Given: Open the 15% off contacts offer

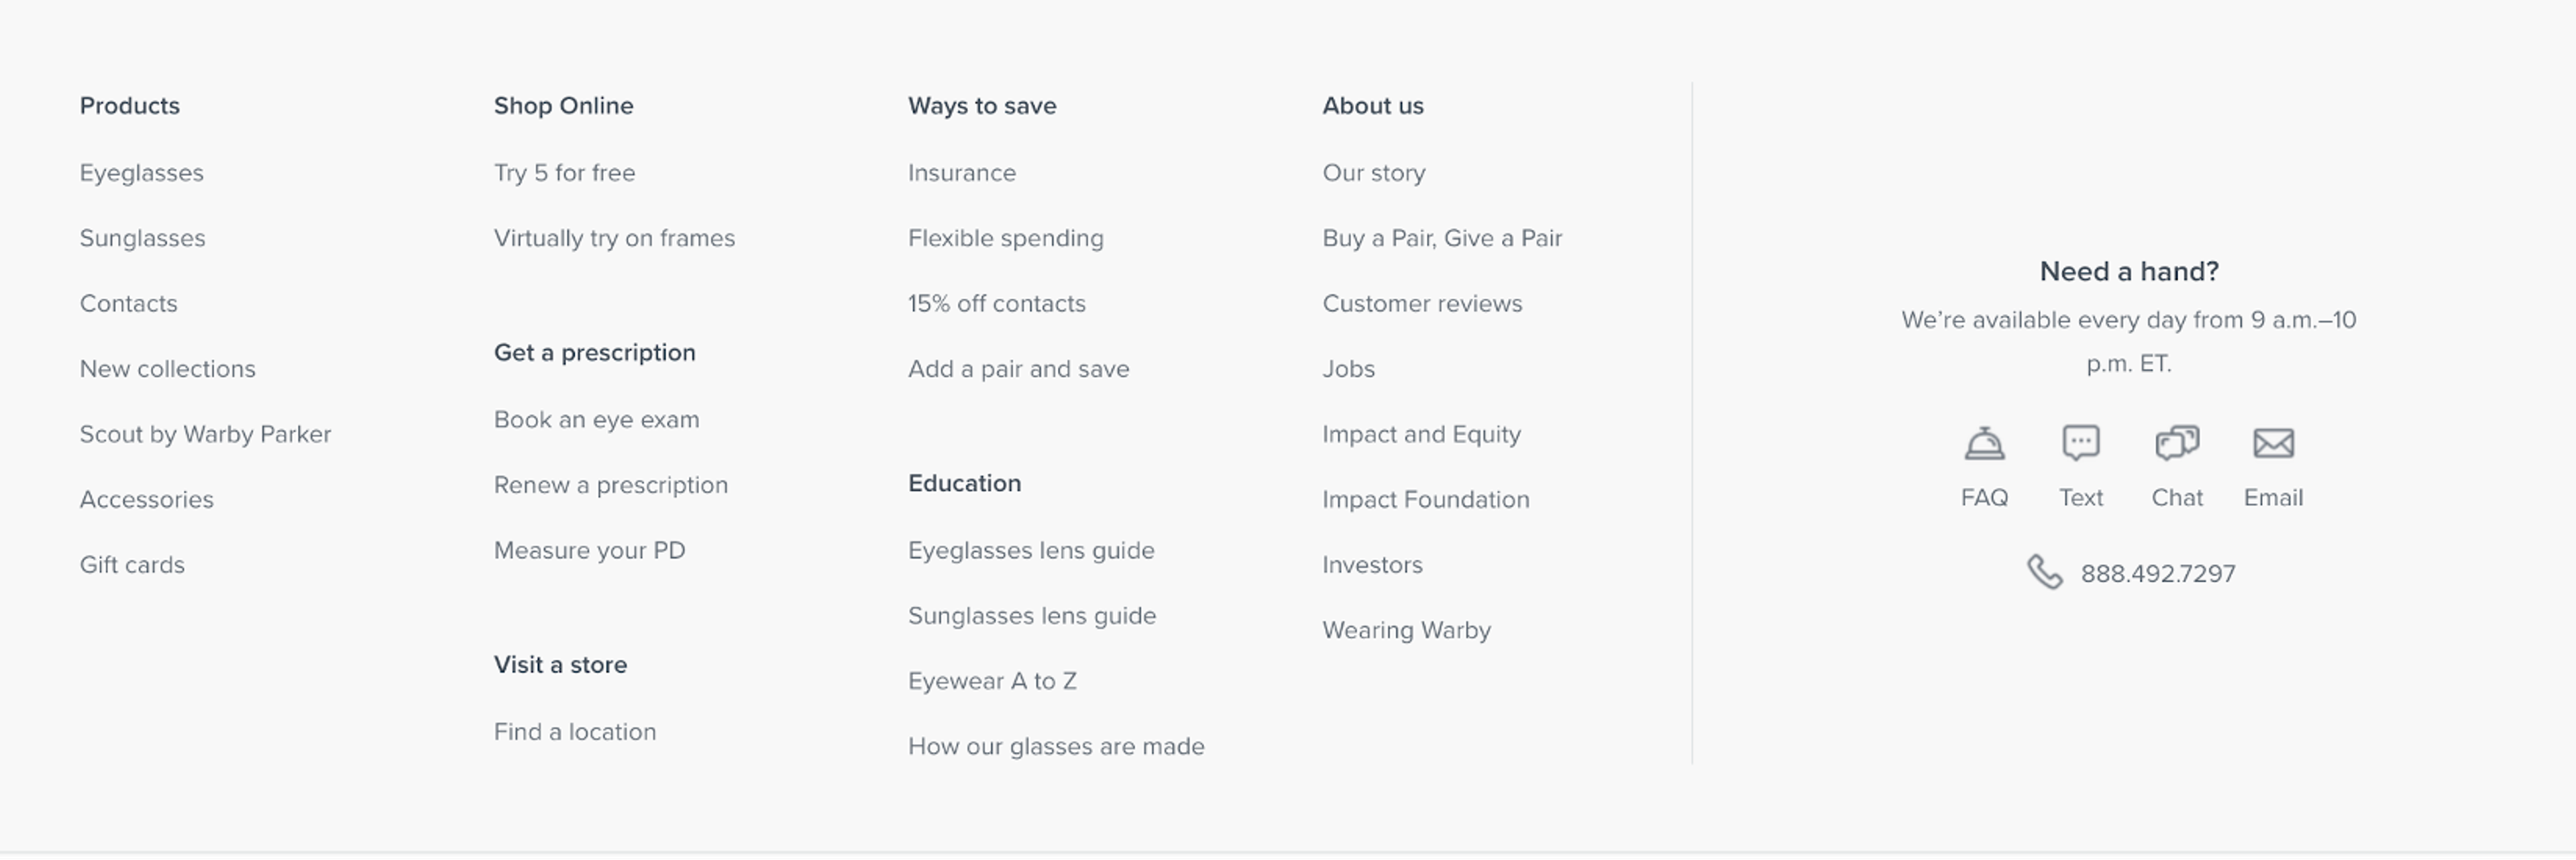Looking at the screenshot, I should pos(996,303).
